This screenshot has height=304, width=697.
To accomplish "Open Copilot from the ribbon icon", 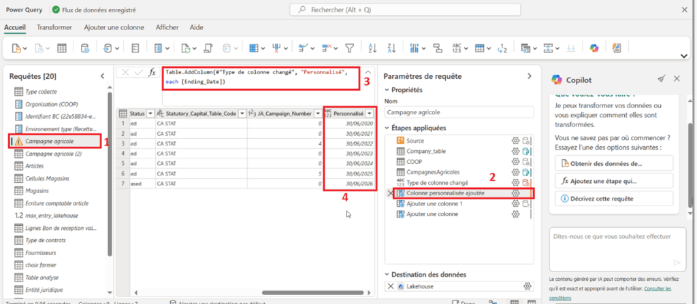I will click(x=594, y=48).
